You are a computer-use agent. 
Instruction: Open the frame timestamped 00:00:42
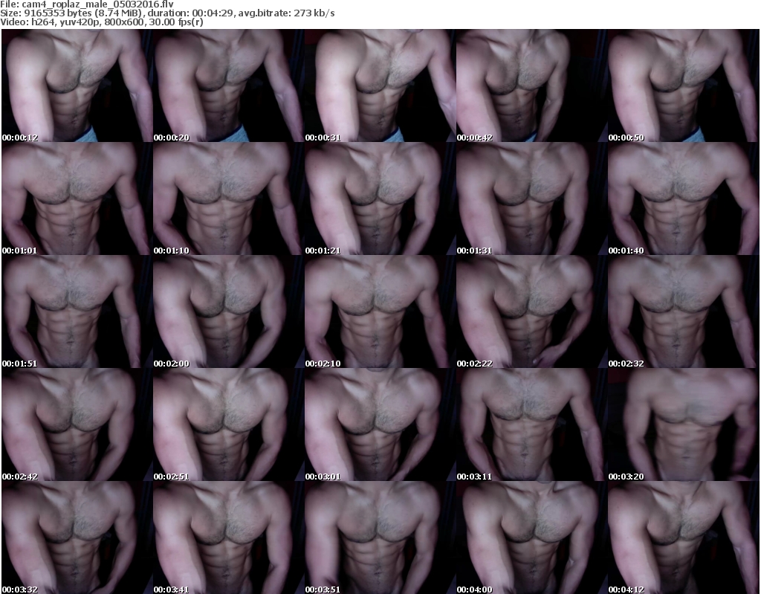531,85
